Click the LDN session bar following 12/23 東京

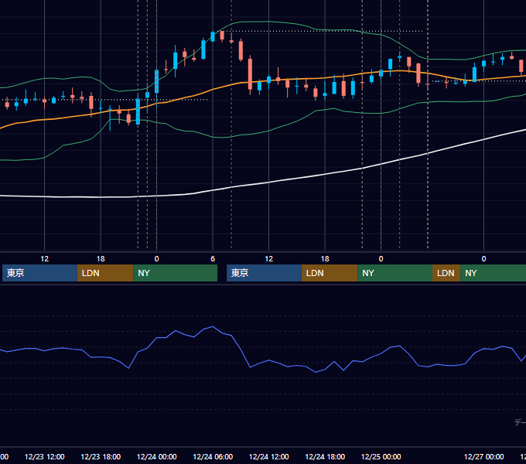tap(105, 273)
